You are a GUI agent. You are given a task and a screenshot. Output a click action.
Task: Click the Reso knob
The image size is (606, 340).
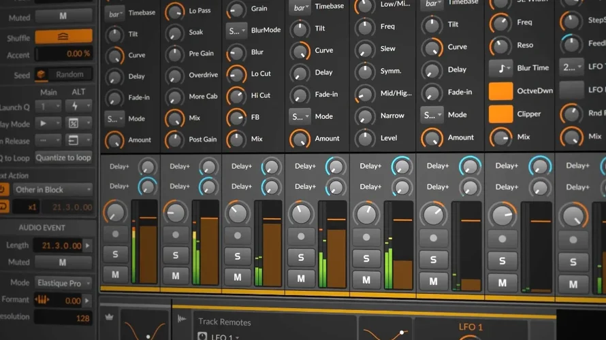tap(500, 46)
